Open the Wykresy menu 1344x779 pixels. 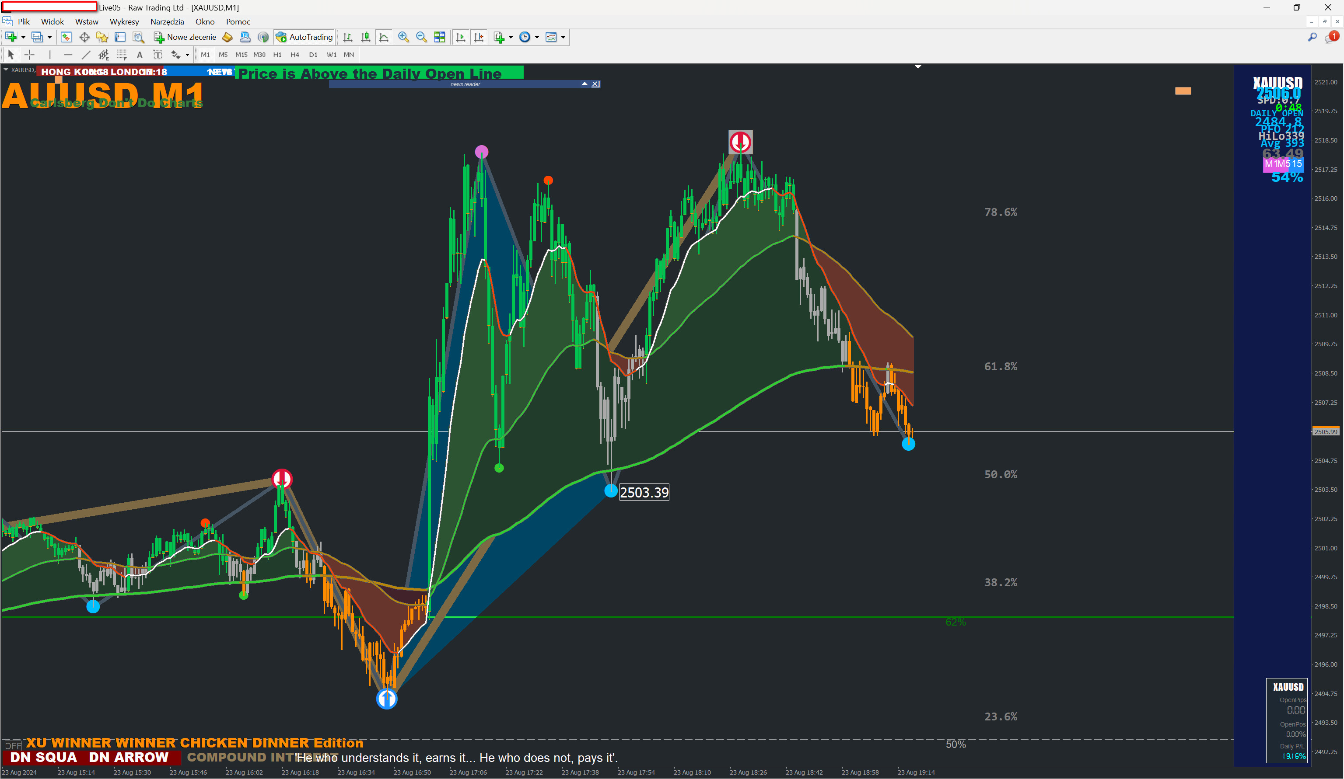(x=124, y=21)
